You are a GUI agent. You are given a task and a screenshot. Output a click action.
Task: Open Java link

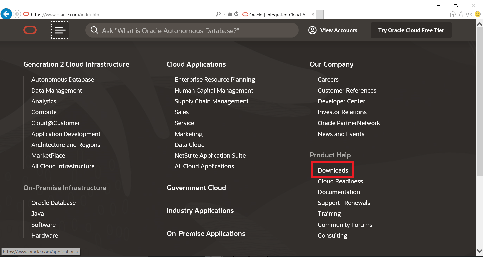[37, 214]
